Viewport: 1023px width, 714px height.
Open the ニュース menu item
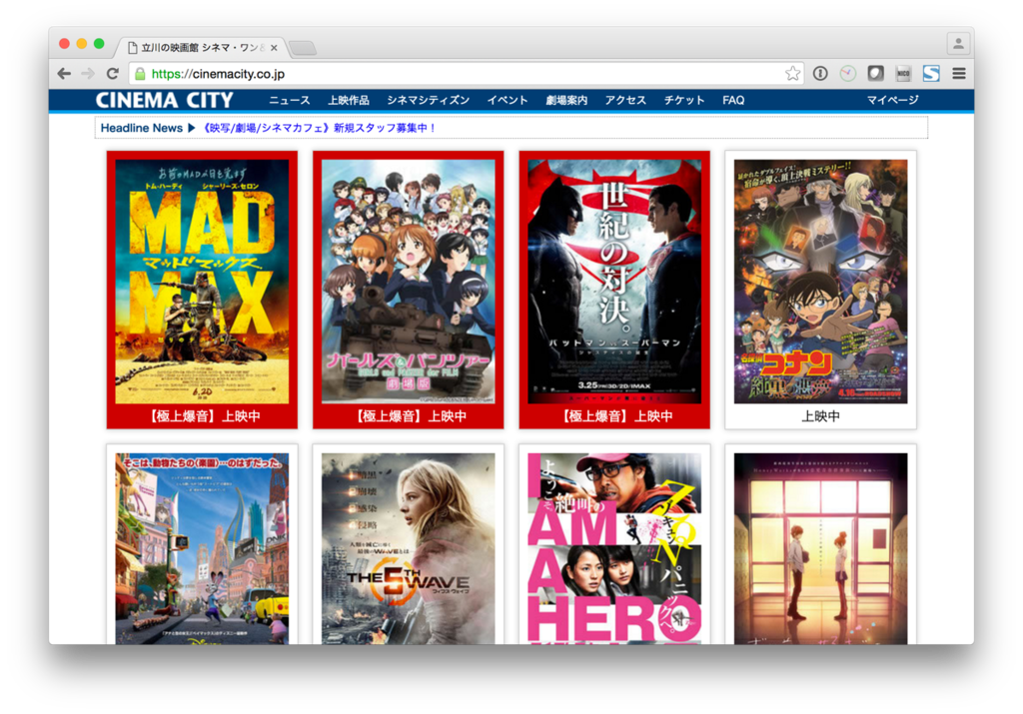(x=289, y=101)
